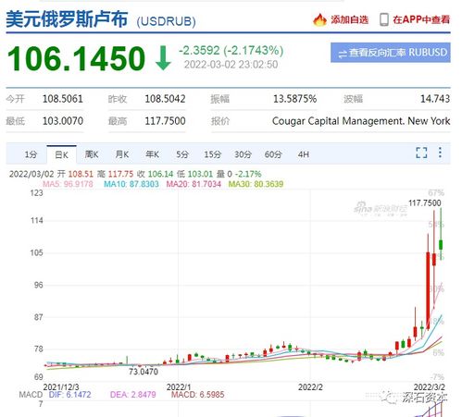462x417 pixels.
Task: Click the 最高 value 117.7500 in stats
Action: click(165, 121)
